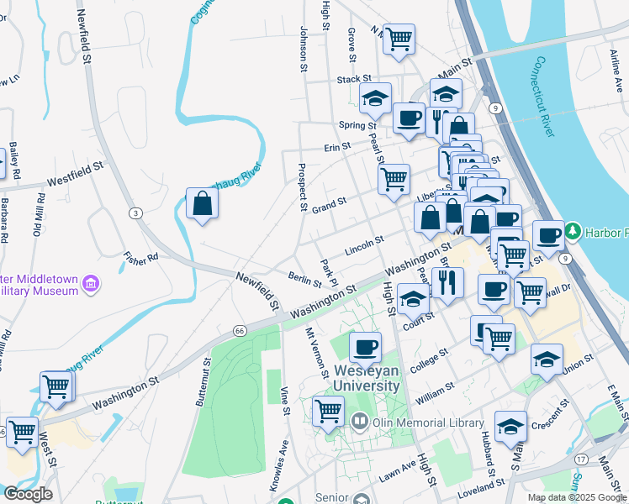Click the Olin Memorial Library pin
The width and height of the screenshot is (629, 504).
coord(360,423)
